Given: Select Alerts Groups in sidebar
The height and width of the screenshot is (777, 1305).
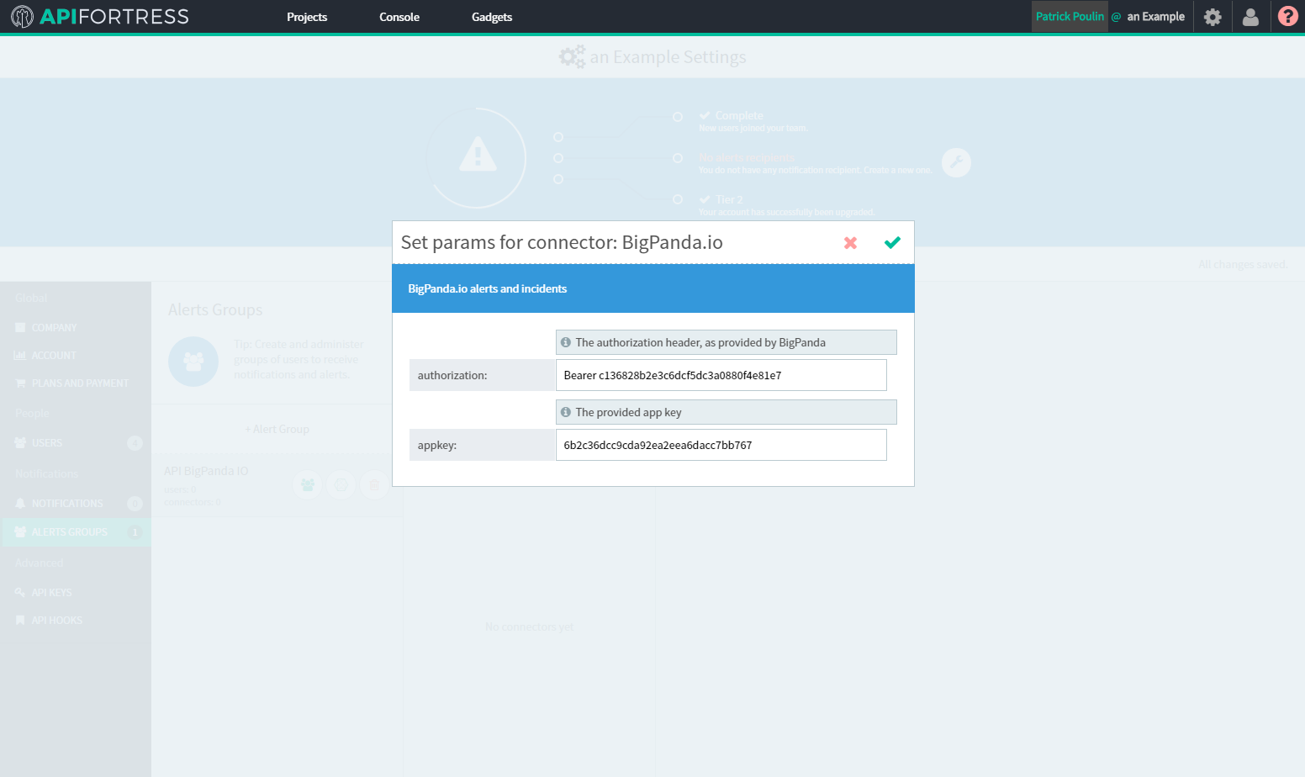Looking at the screenshot, I should point(70,532).
